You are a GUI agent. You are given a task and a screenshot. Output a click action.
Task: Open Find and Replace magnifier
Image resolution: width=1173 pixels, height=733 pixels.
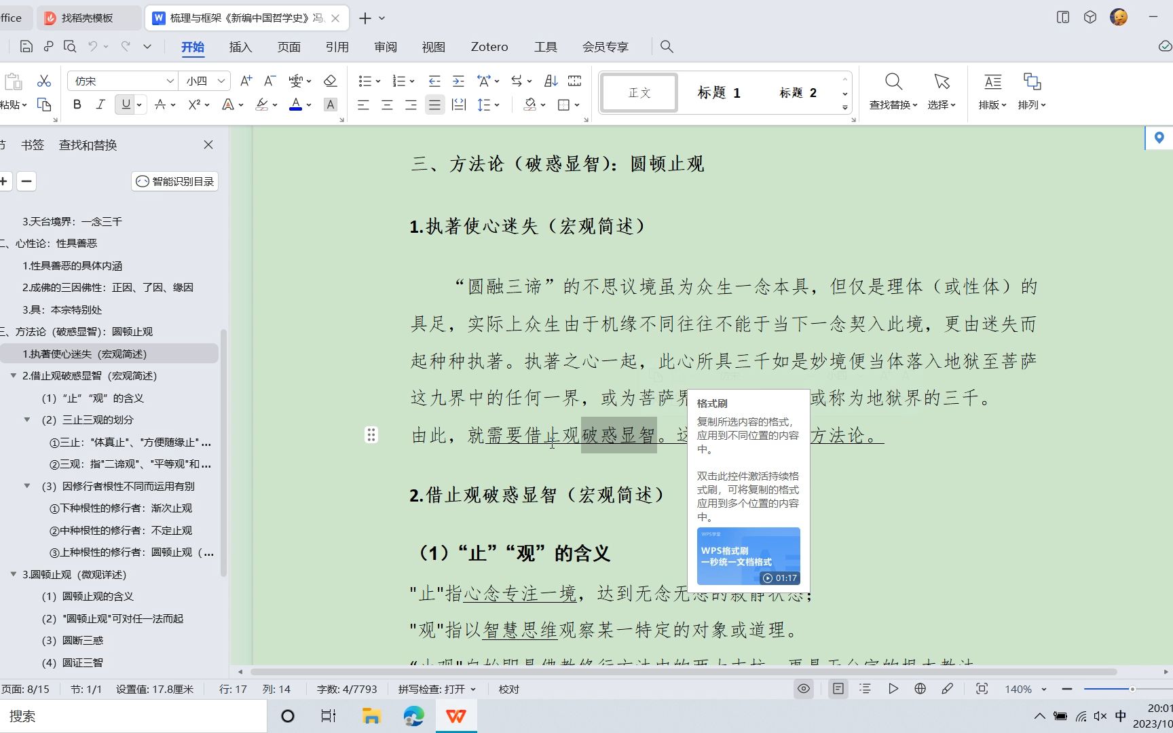893,82
